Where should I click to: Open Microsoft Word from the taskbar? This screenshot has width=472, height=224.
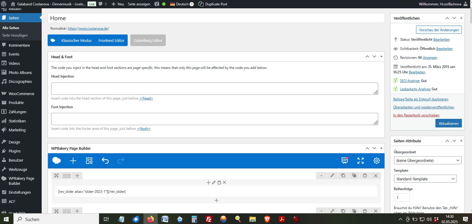(165, 219)
